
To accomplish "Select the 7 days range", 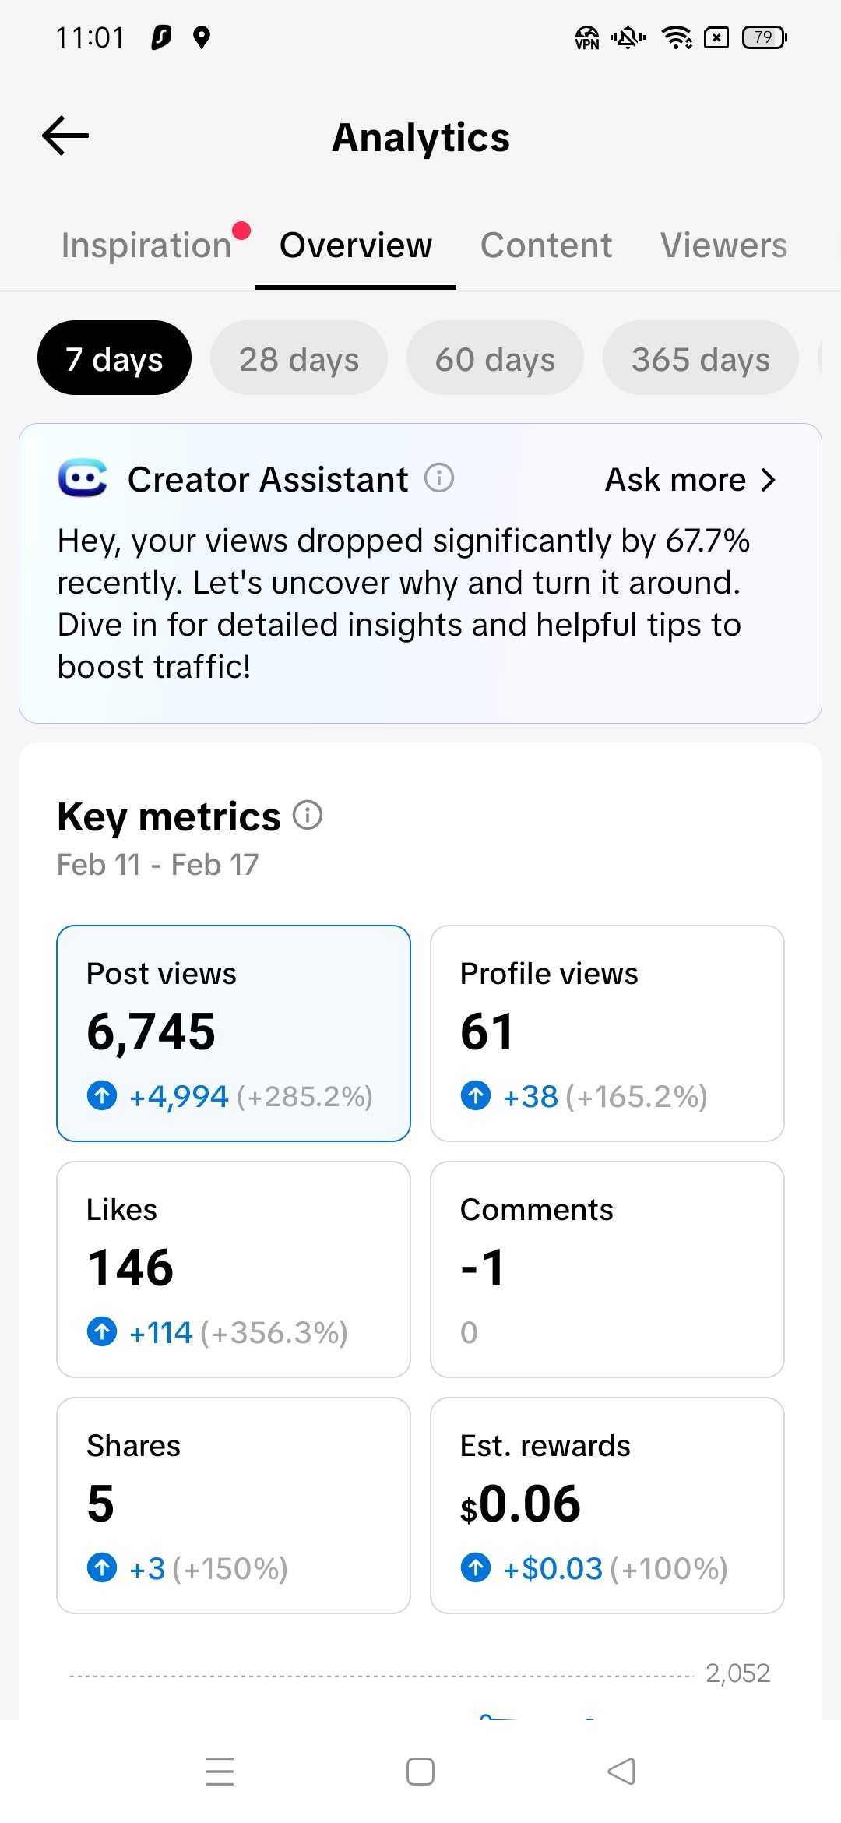I will tap(114, 358).
